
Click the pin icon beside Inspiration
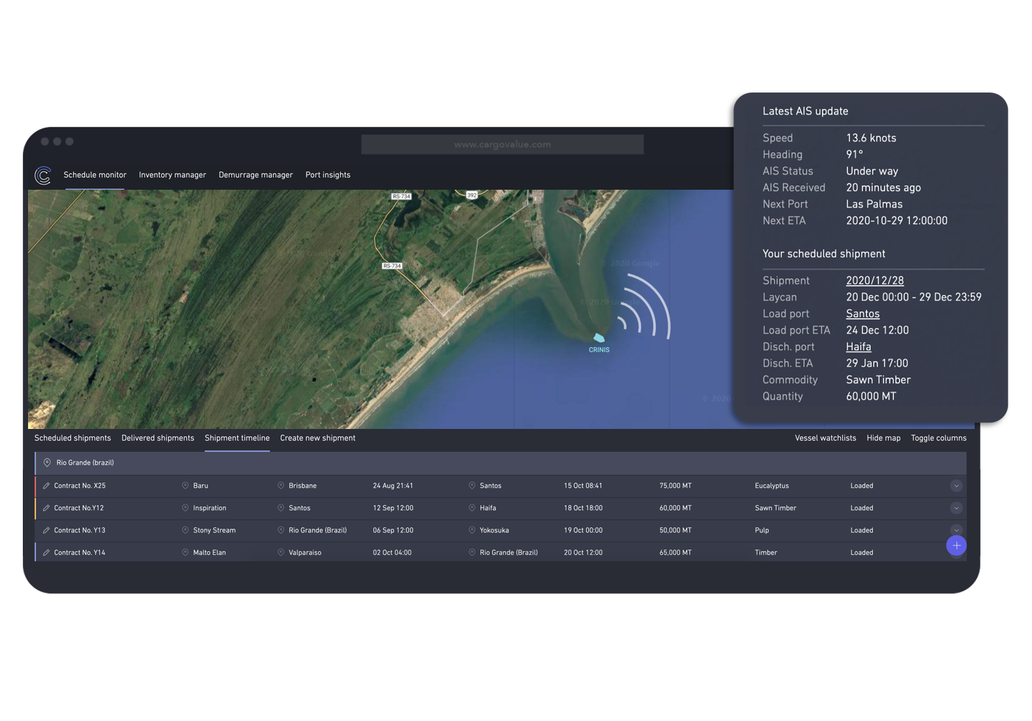pos(185,508)
